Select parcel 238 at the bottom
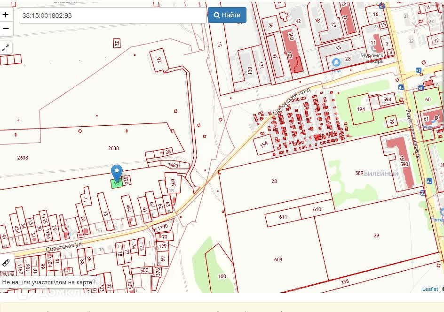The image size is (444, 312). [345, 282]
